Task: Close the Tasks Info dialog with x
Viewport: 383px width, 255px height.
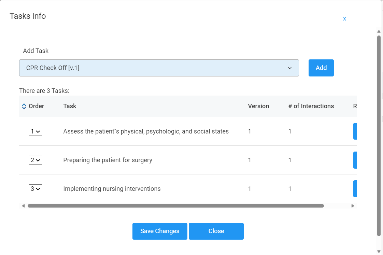Action: 344,19
